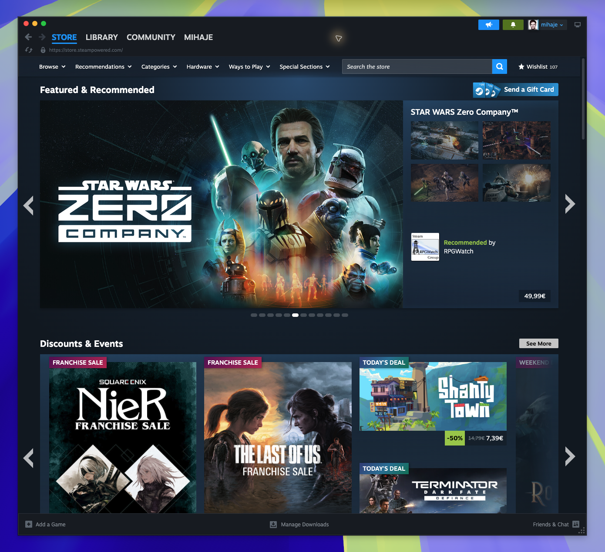Click the magnifier search button
Viewport: 605px width, 552px height.
pos(500,67)
